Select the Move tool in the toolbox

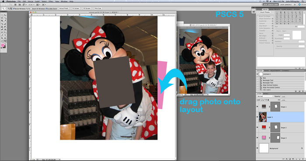[5, 15]
